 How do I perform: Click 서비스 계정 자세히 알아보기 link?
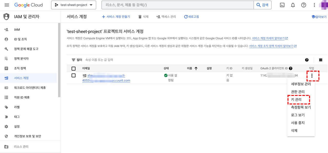pyautogui.click(x=270, y=38)
